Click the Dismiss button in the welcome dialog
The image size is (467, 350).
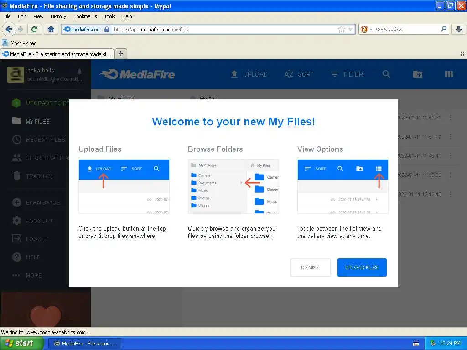click(x=310, y=267)
